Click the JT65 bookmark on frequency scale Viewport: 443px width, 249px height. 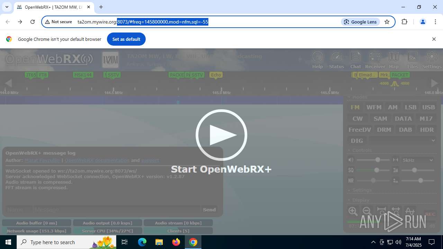(x=30, y=75)
